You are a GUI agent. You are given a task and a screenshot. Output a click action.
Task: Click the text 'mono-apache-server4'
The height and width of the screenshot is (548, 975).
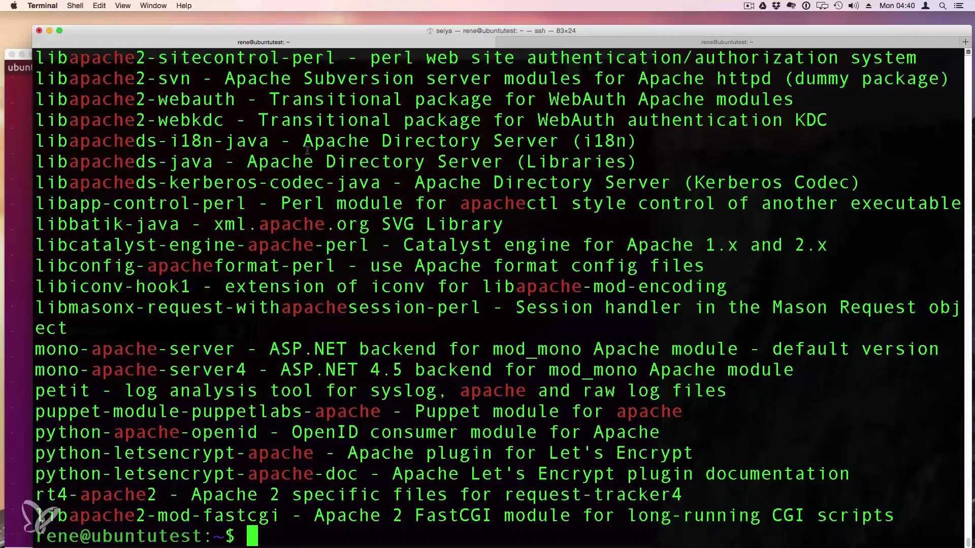141,370
